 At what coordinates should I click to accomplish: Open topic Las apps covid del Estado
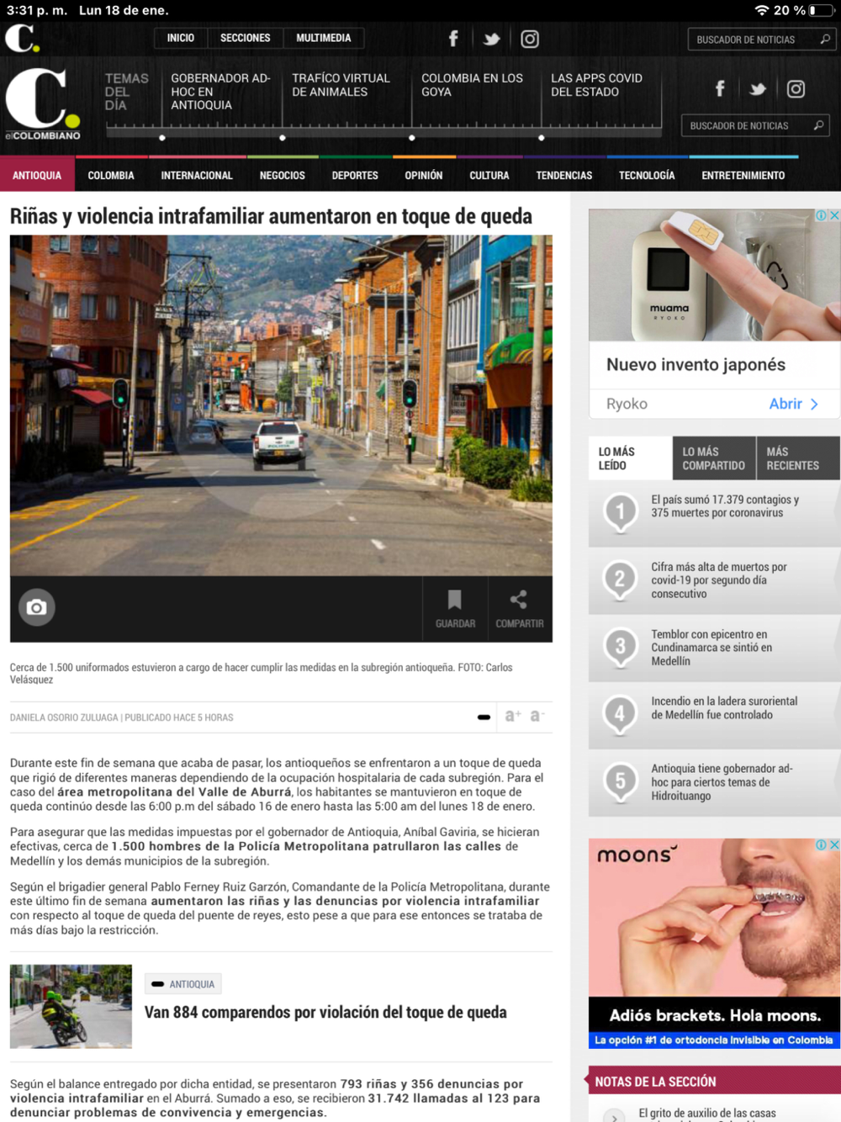pos(596,85)
